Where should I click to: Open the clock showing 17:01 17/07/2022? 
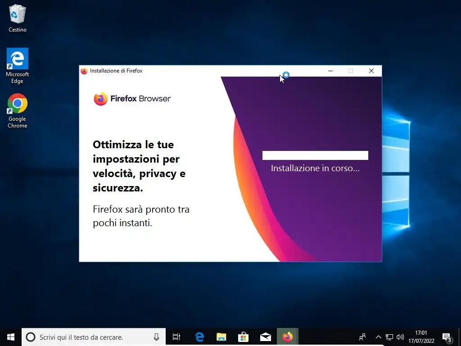tap(421, 337)
